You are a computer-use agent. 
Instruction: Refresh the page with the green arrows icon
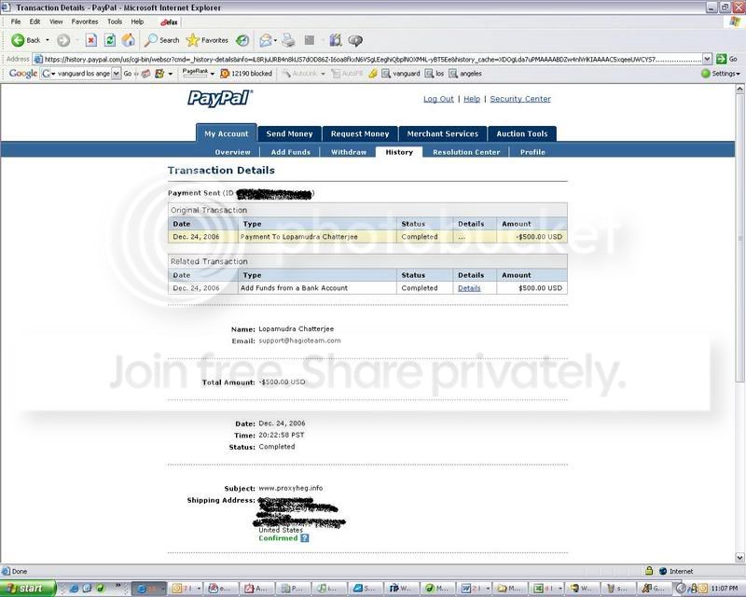point(110,40)
